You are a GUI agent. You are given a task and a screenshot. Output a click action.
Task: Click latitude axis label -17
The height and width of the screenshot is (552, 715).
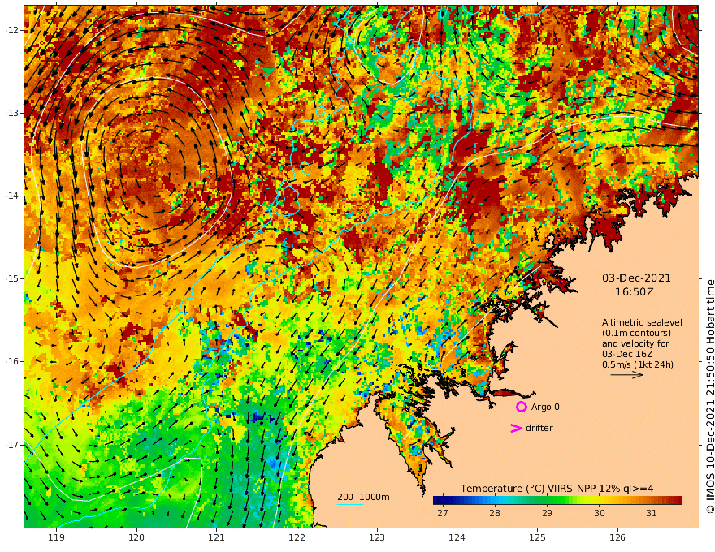(x=12, y=445)
